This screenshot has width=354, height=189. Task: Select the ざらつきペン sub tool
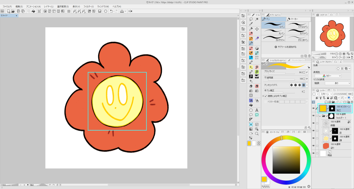298,38
